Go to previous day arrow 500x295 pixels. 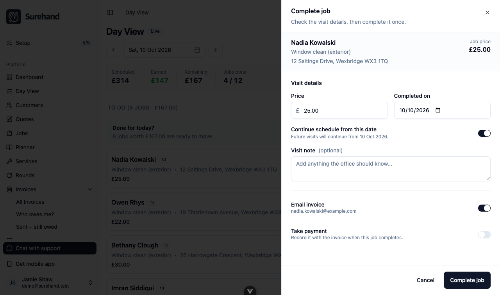(x=114, y=50)
